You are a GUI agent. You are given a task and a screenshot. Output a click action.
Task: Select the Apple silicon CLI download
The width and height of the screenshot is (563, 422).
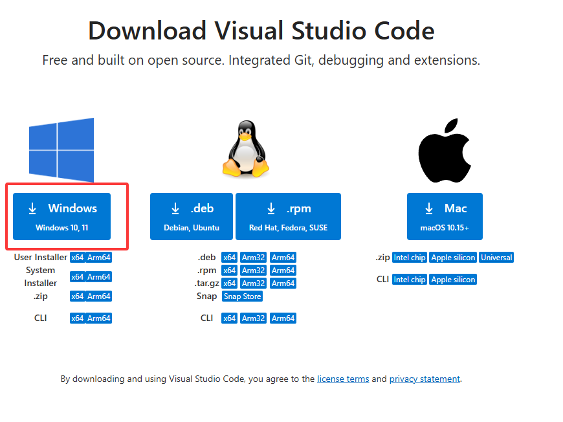[x=453, y=279]
